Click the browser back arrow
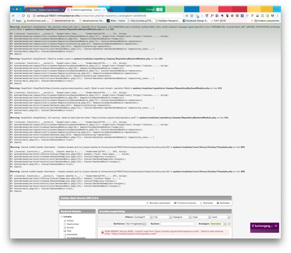This screenshot has width=291, height=253. 13,16
